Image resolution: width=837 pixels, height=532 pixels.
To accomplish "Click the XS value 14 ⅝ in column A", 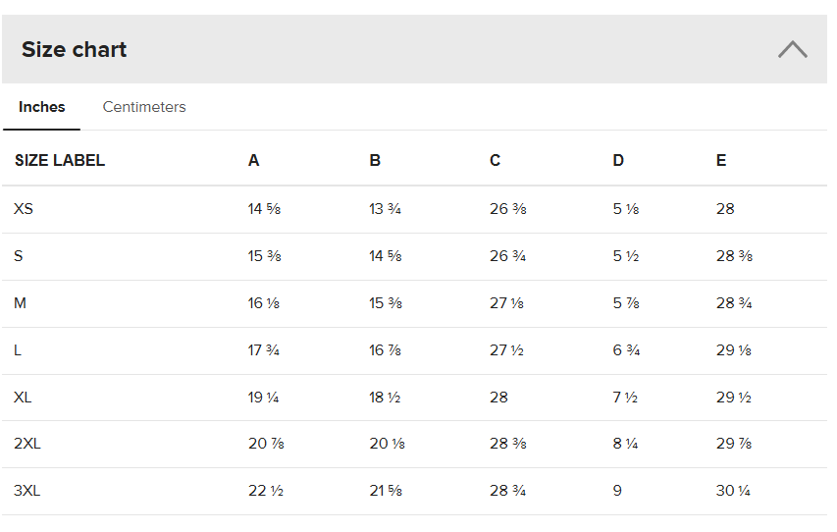I will (265, 209).
